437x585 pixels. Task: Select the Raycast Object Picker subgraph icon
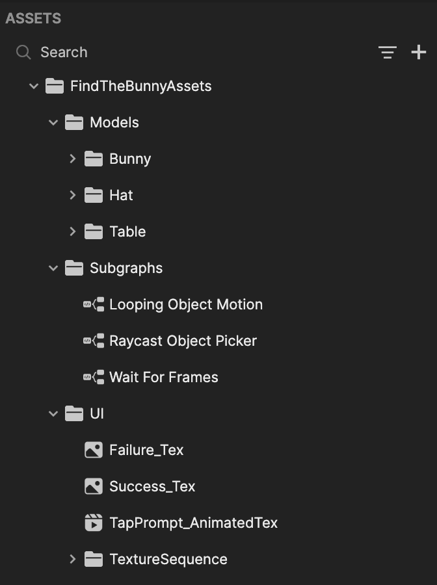pyautogui.click(x=94, y=341)
